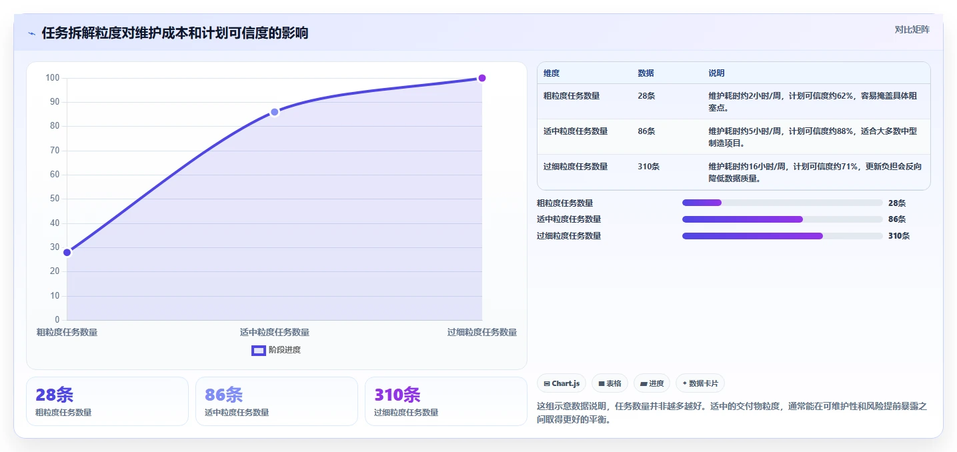
Task: Open the 28条 summary card
Action: [x=107, y=401]
